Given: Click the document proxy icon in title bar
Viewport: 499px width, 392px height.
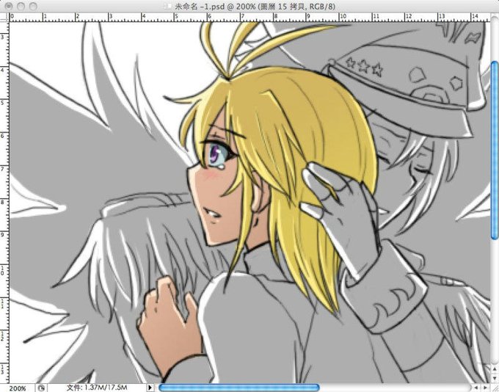Looking at the screenshot, I should [x=168, y=7].
